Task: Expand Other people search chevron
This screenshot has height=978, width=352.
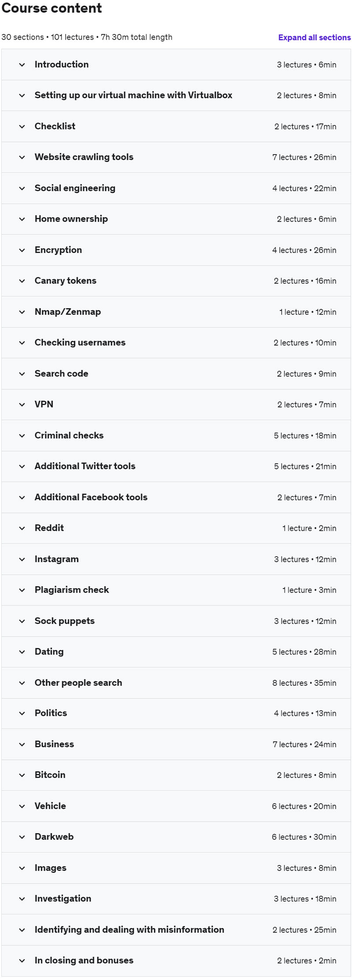Action: (22, 683)
